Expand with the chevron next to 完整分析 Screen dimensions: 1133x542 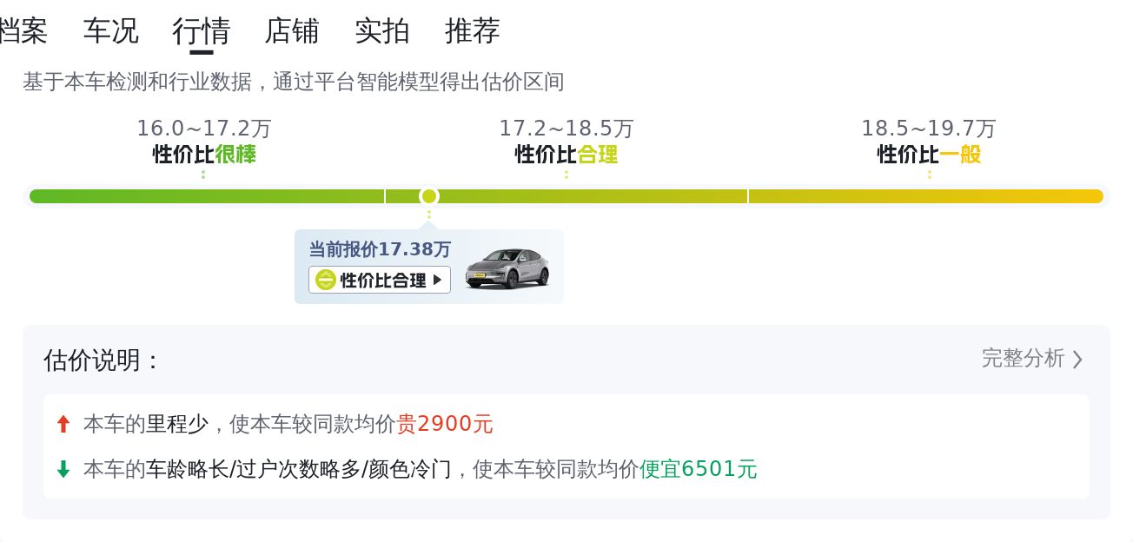click(1077, 359)
